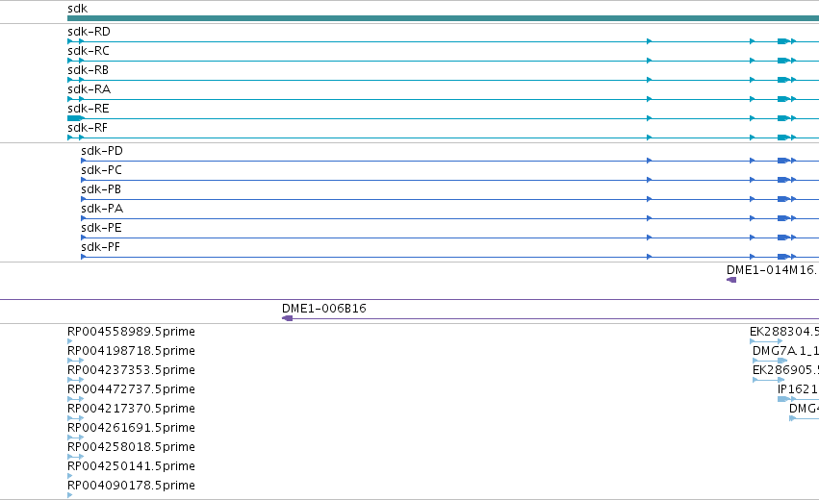The image size is (819, 500).
Task: Select the sdk-PA protein label
Action: 102,209
